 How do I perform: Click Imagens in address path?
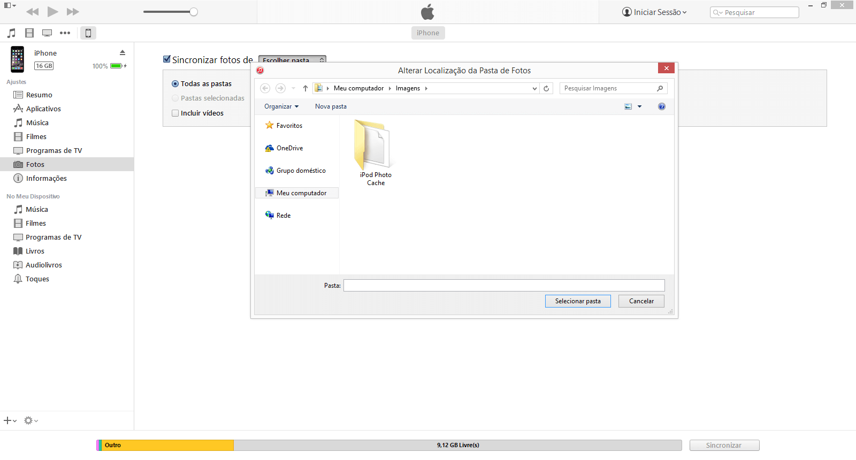(408, 88)
